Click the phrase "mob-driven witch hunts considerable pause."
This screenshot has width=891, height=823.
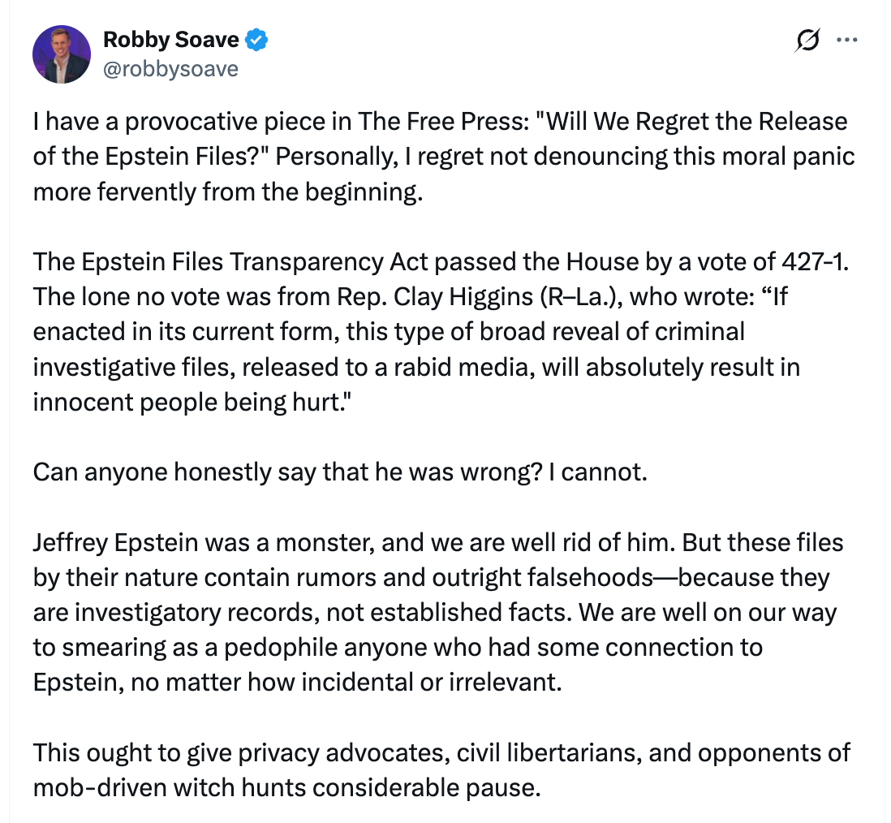pos(287,786)
